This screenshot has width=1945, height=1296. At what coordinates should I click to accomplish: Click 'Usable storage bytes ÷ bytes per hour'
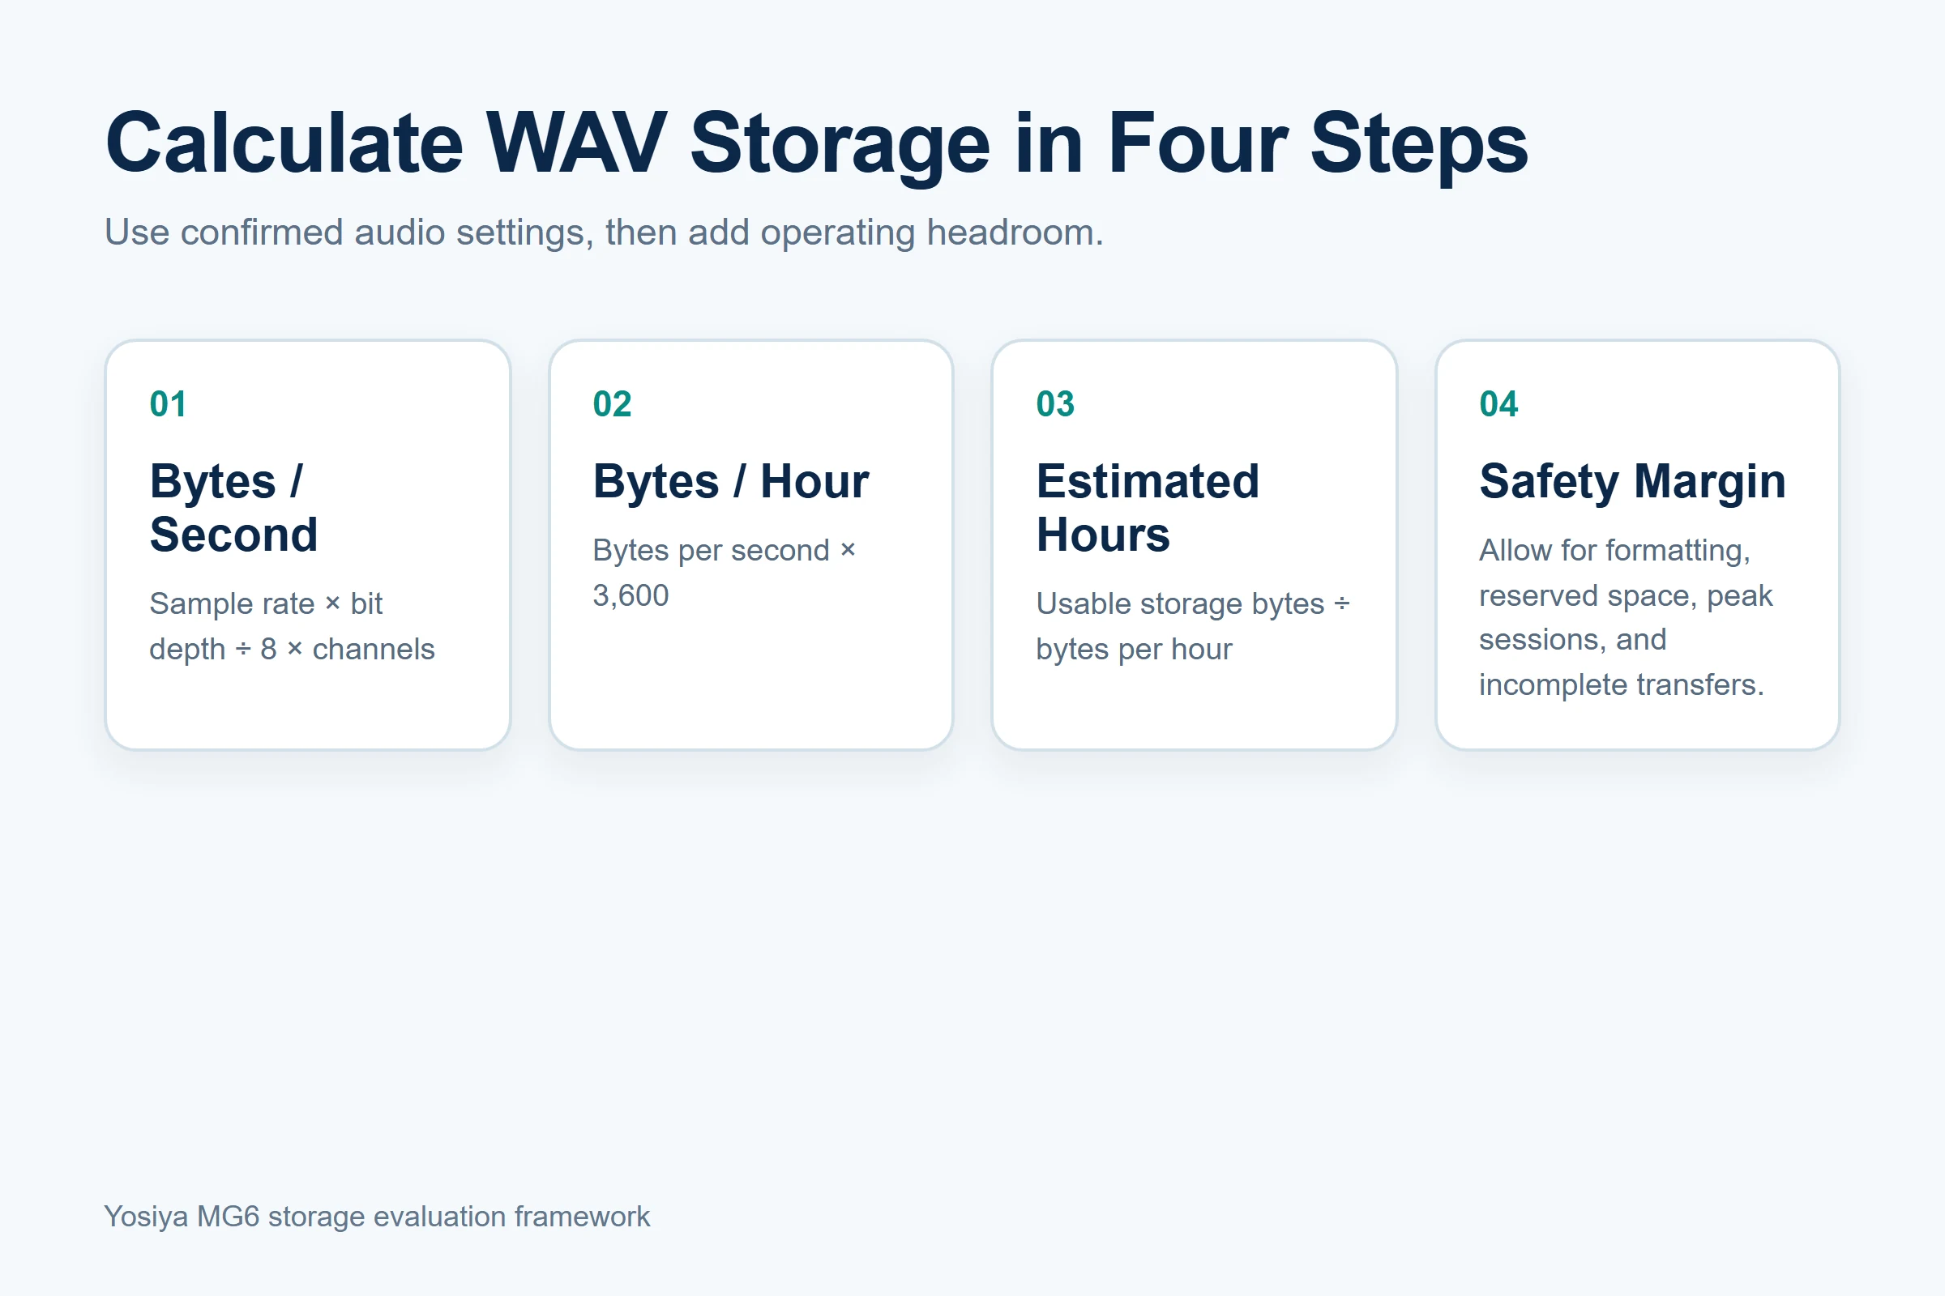click(x=1193, y=626)
